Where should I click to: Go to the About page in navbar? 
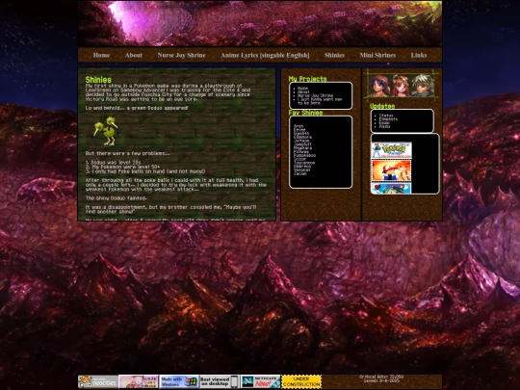click(x=134, y=56)
